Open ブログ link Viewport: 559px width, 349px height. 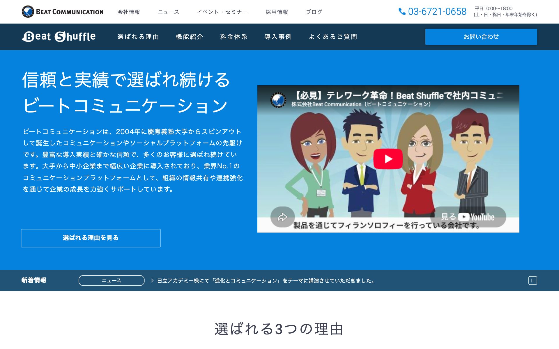pyautogui.click(x=314, y=12)
